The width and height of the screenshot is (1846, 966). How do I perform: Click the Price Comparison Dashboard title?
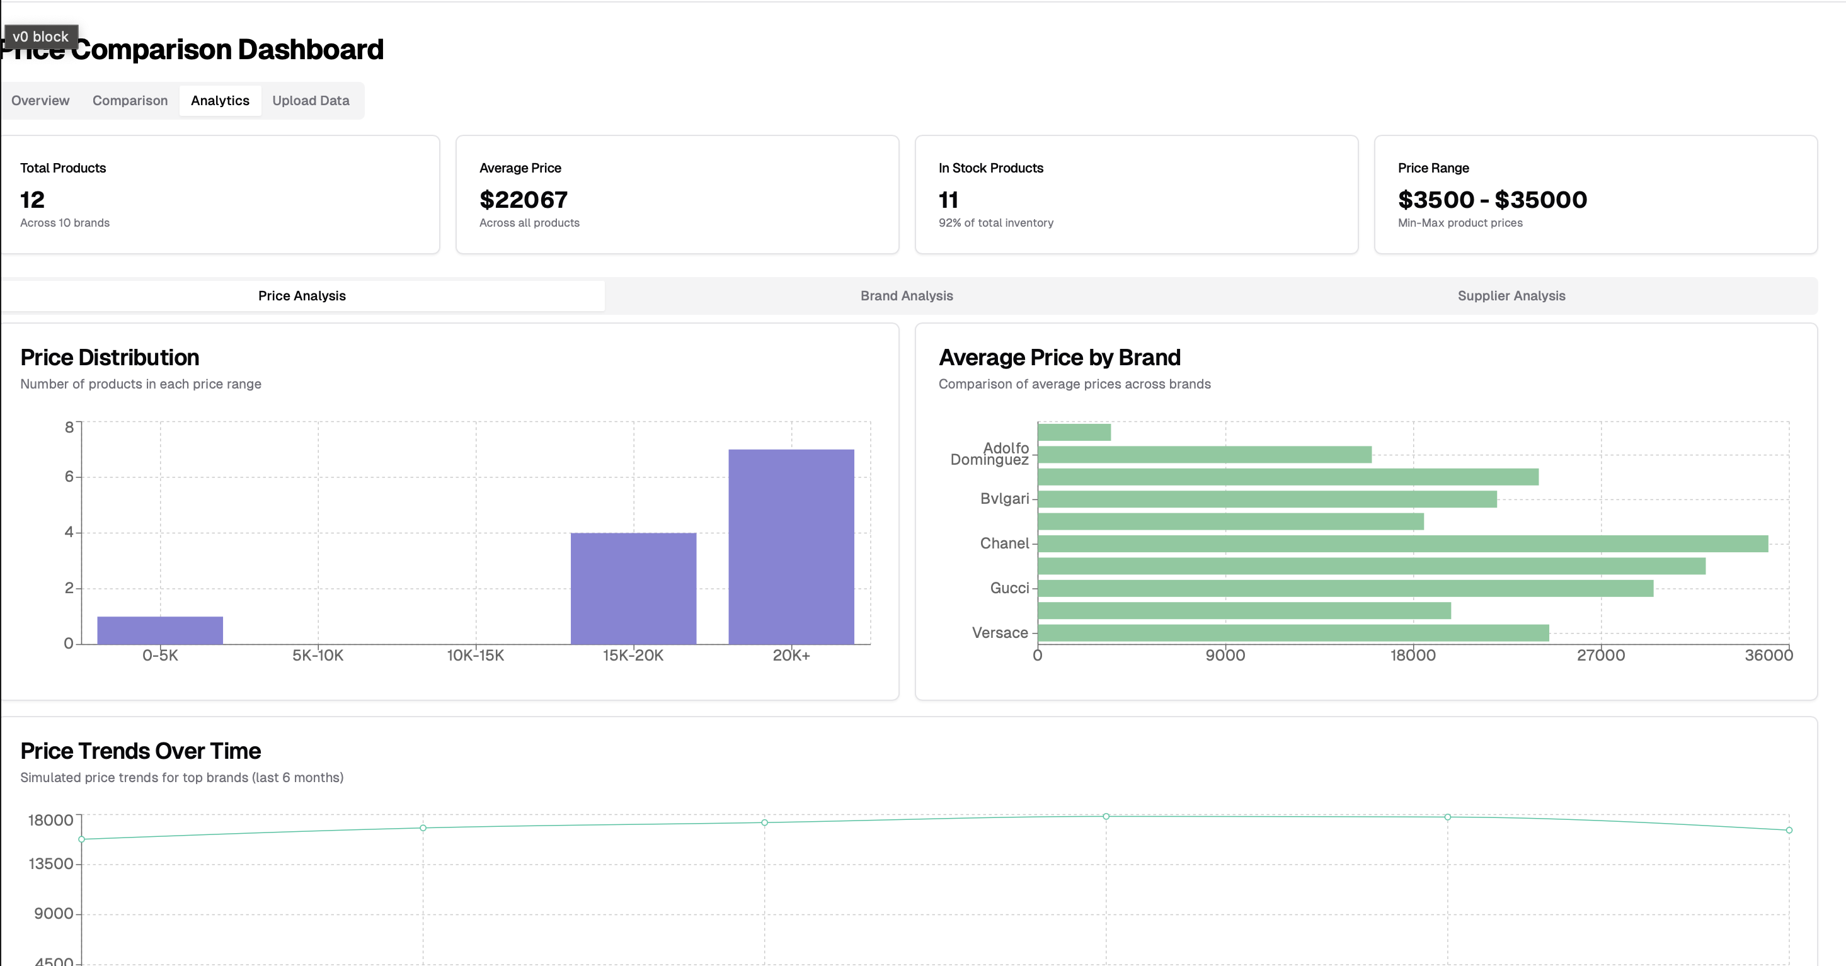pyautogui.click(x=192, y=49)
